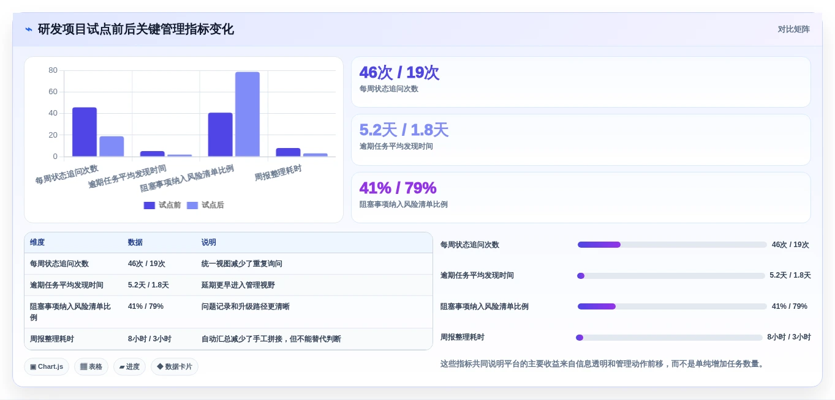Click the 阻塞事项纳入风险清单比例 table row label

tap(70, 312)
